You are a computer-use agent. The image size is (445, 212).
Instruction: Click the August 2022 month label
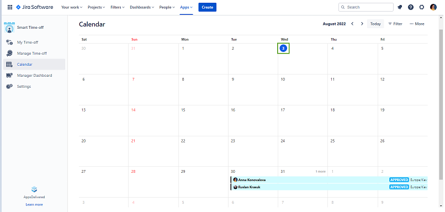[335, 24]
